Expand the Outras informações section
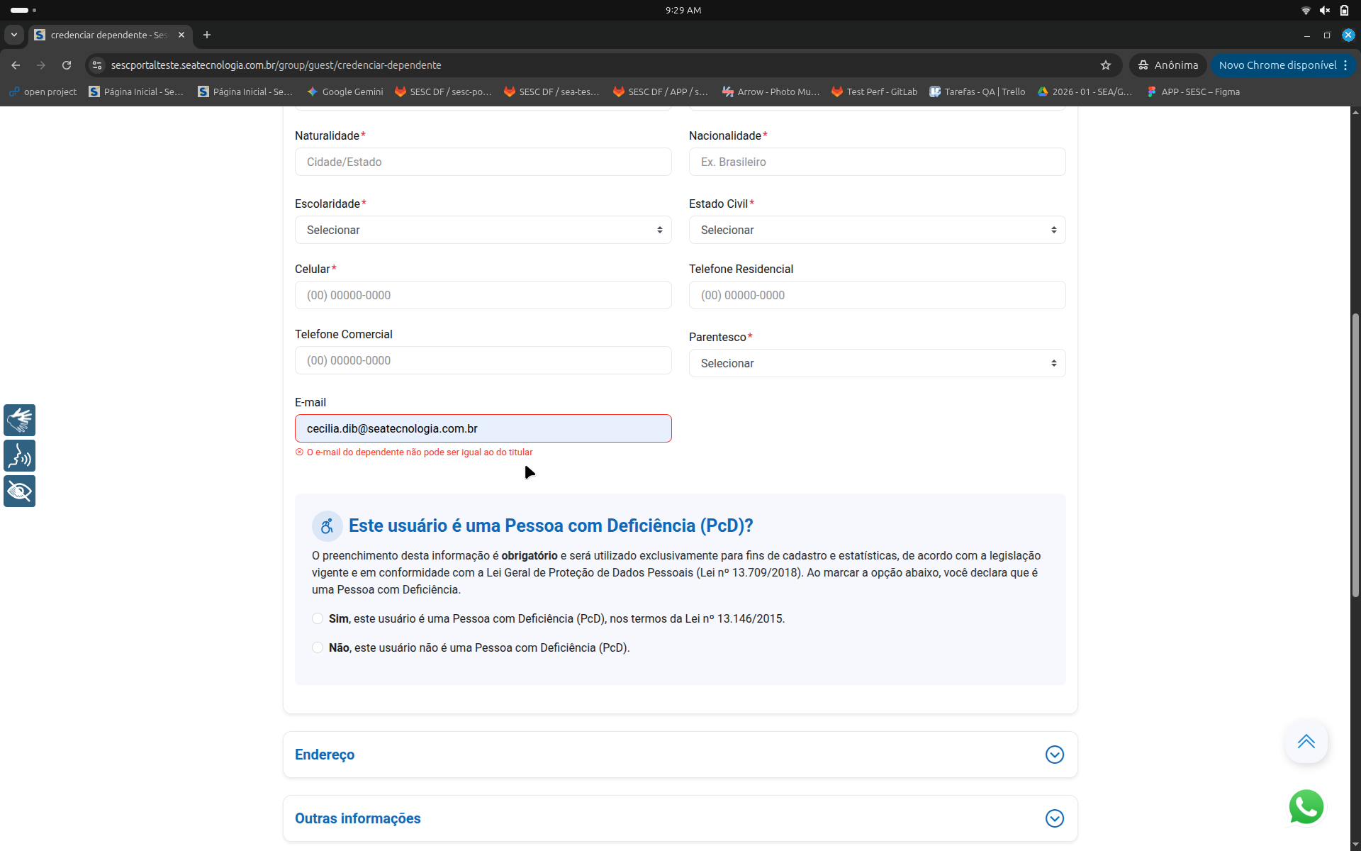 [1054, 818]
